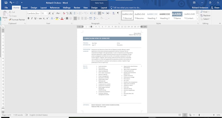222x118 pixels.
Task: Open the Select dropdown in Editing
Action: 205,19
